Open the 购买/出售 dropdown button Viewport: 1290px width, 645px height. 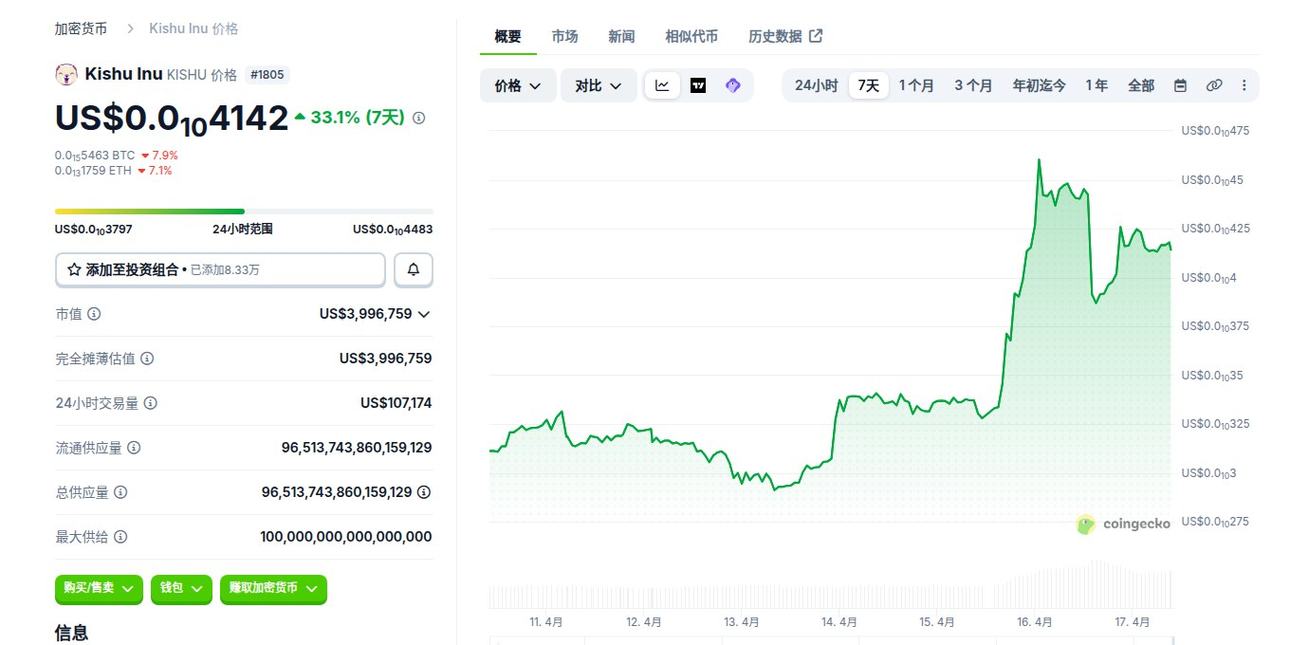coord(99,588)
